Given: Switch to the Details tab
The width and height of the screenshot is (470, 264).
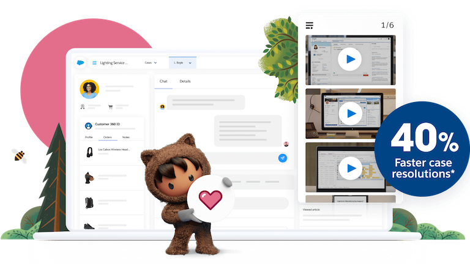Looking at the screenshot, I should (185, 81).
